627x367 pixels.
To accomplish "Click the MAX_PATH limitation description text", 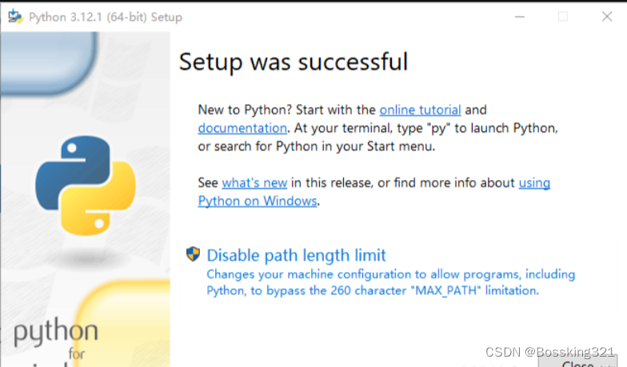I will [x=390, y=282].
